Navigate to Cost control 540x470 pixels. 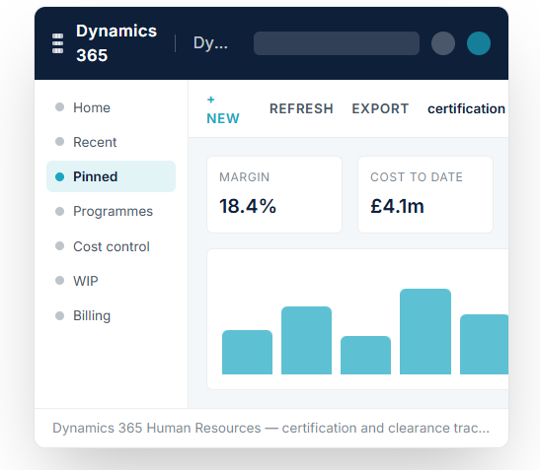(x=111, y=246)
